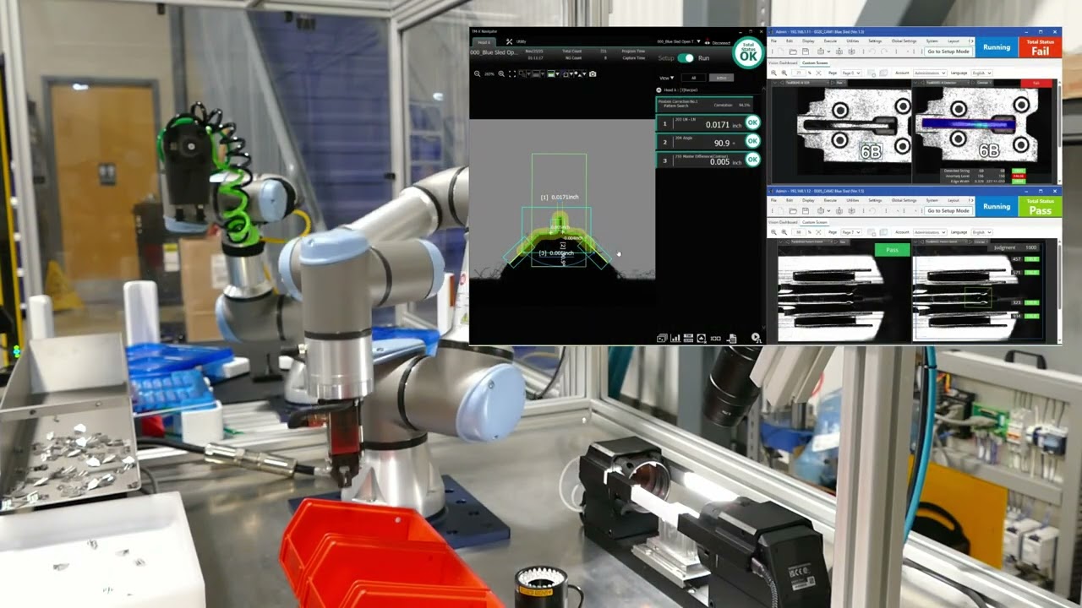Click the new file icon in CAM1 toolbar

[780, 52]
